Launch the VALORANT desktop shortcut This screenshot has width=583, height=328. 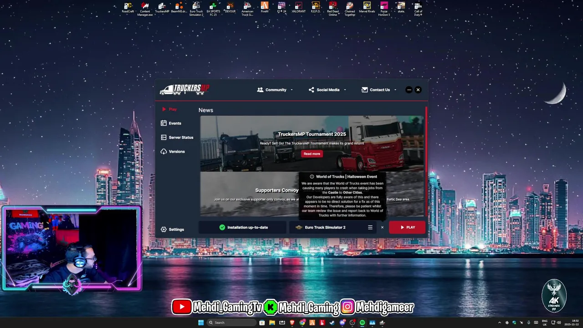pyautogui.click(x=299, y=8)
